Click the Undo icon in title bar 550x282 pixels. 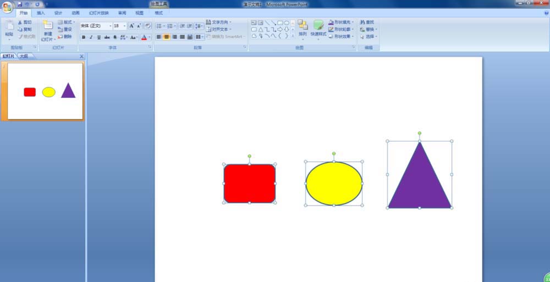(27, 4)
